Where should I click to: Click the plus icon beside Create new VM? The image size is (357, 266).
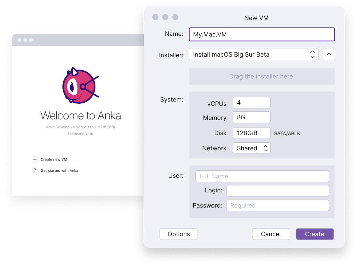35,160
